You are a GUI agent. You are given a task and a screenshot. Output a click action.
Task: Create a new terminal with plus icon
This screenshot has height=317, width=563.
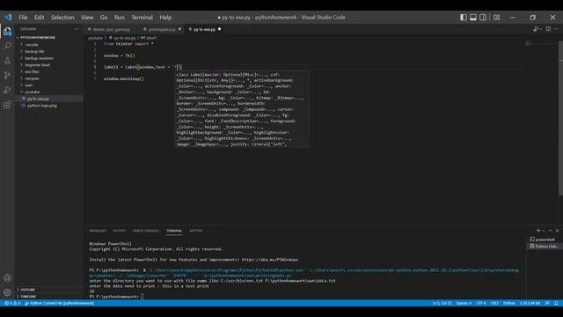pos(537,231)
